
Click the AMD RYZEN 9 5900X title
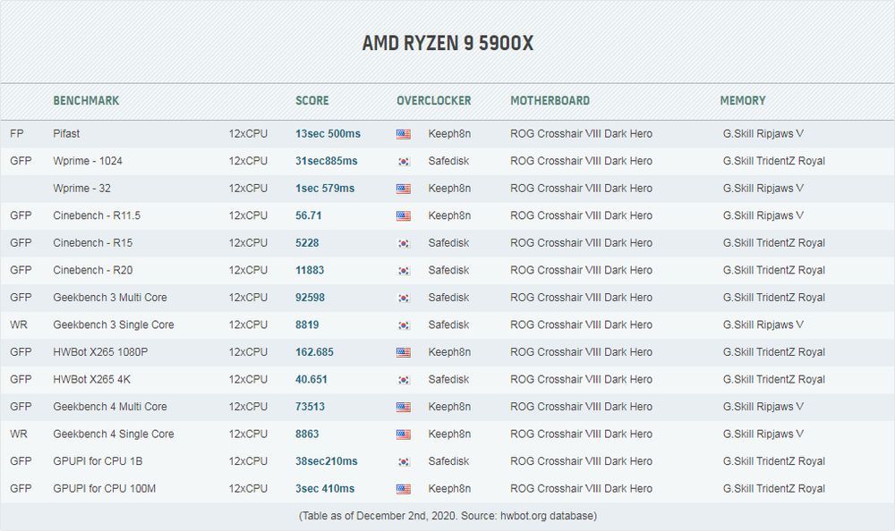[x=447, y=43]
